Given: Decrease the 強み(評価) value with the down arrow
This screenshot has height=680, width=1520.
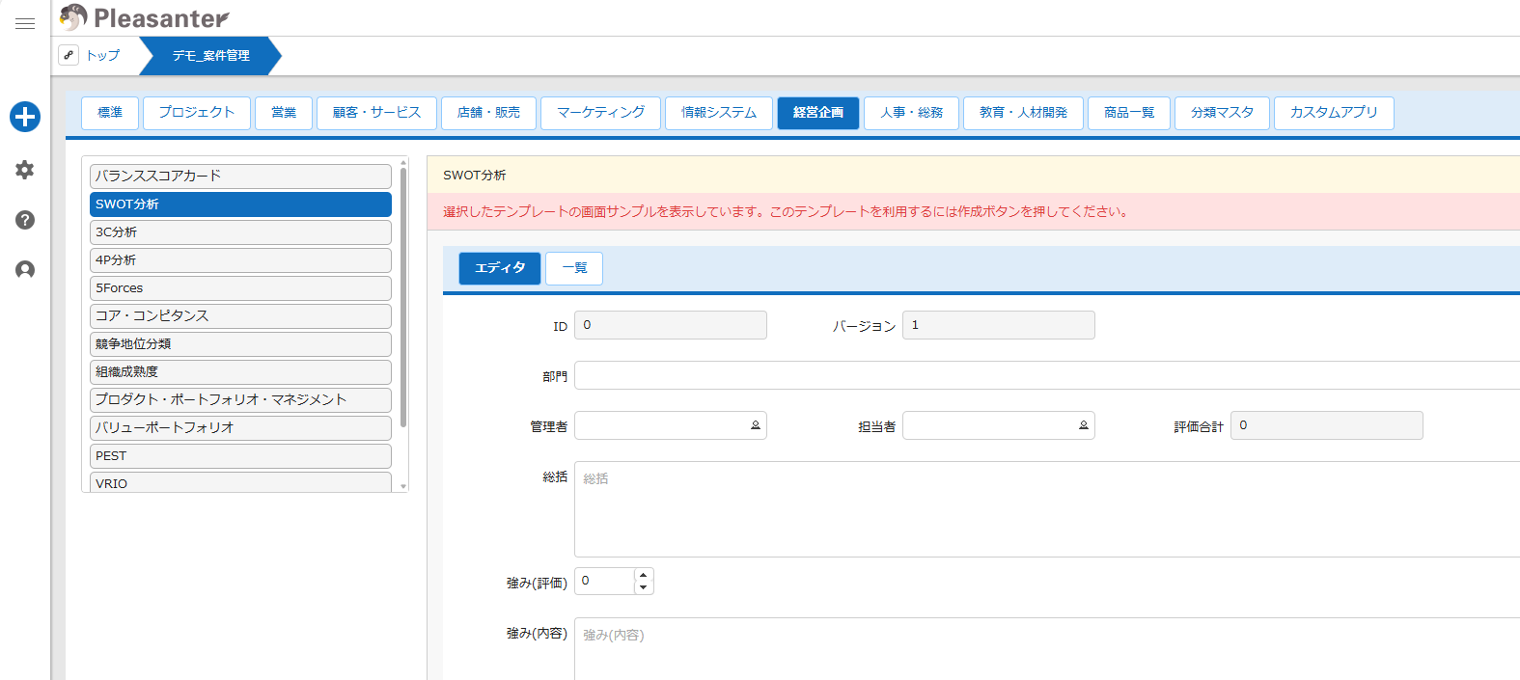Looking at the screenshot, I should (644, 587).
